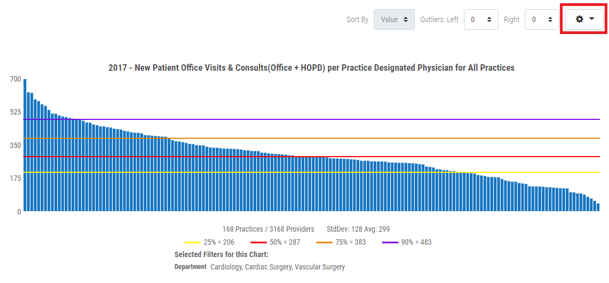Image resolution: width=609 pixels, height=283 pixels.
Task: Click the 700 label on the y-axis
Action: [x=15, y=79]
